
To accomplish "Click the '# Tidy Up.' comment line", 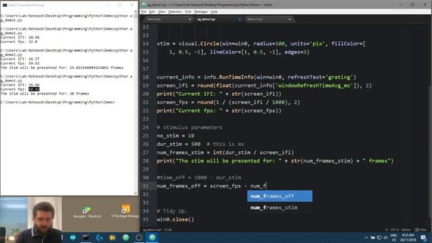I will coord(172,211).
